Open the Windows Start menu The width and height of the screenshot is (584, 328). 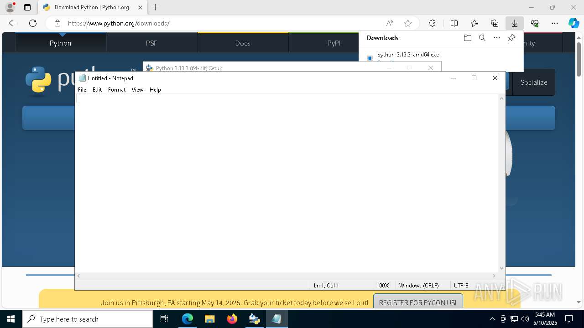point(11,319)
